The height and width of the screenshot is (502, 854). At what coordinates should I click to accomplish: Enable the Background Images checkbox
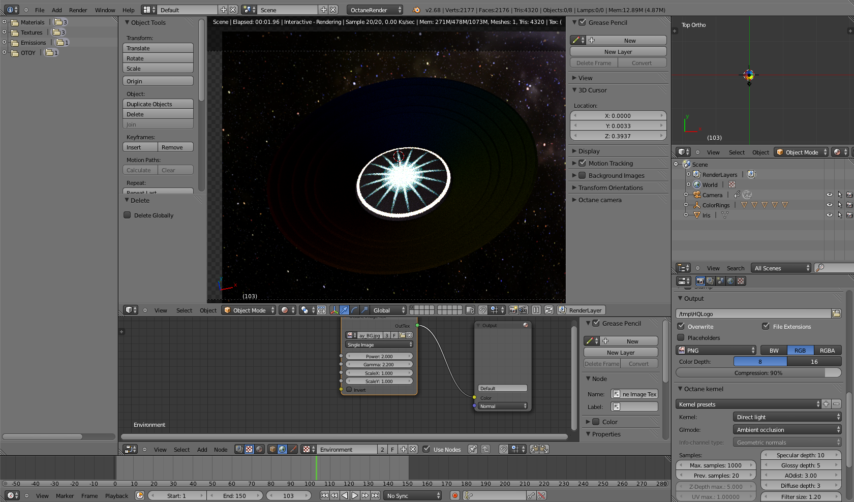(583, 175)
